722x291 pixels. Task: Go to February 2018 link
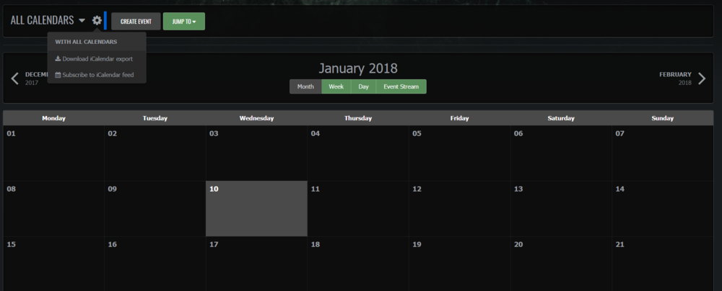[675, 78]
